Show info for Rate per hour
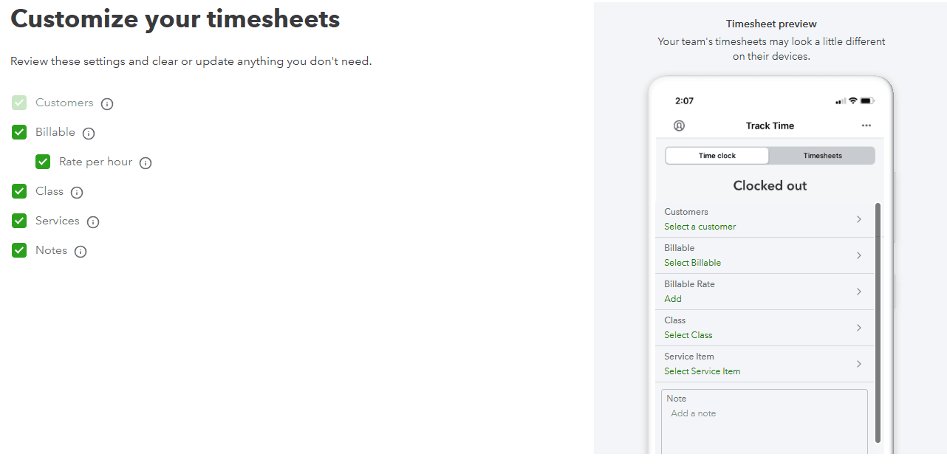This screenshot has width=947, height=468. pyautogui.click(x=146, y=163)
